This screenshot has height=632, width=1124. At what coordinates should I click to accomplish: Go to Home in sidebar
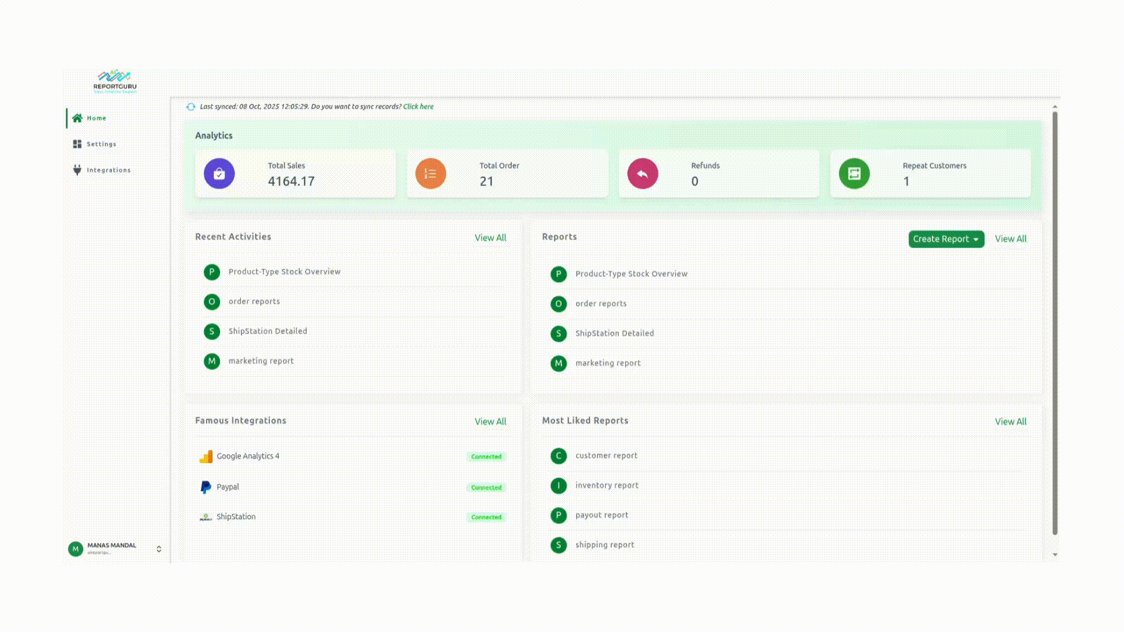point(96,118)
